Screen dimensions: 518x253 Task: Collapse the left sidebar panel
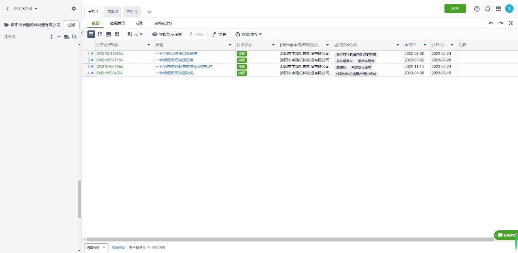82,33
